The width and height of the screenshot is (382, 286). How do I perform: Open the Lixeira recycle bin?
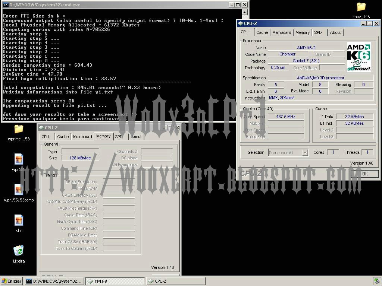point(19,251)
